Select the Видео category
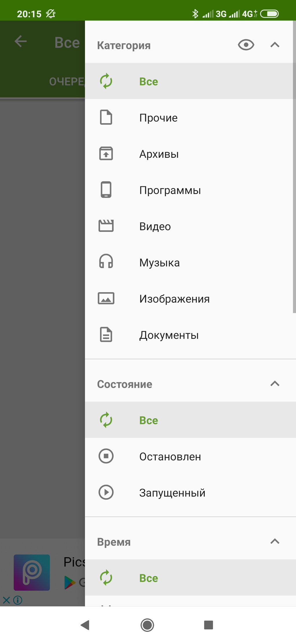Image resolution: width=296 pixels, height=642 pixels. [190, 226]
